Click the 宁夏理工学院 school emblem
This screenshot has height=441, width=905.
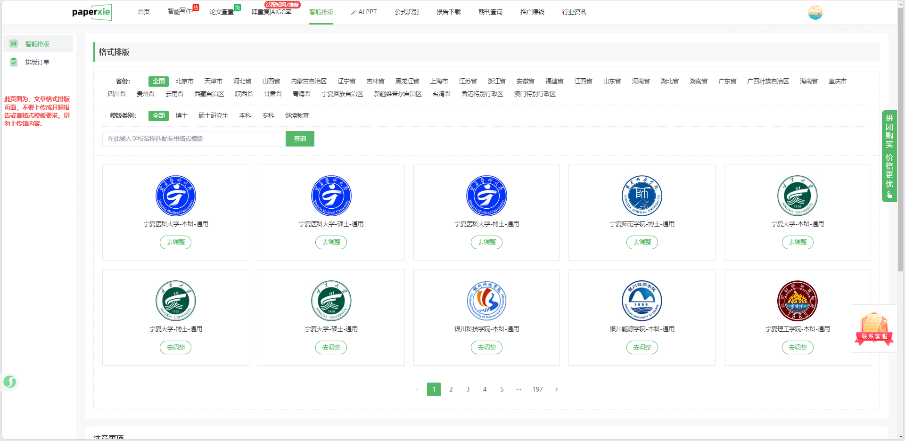(797, 301)
